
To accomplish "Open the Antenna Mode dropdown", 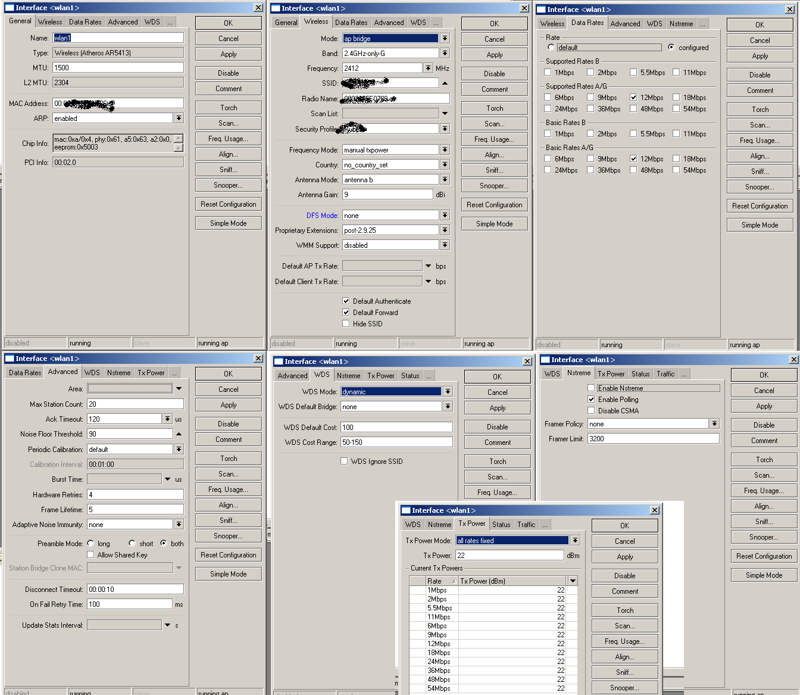I will tap(445, 179).
